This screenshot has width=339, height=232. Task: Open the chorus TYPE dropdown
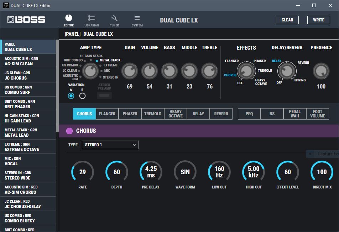point(110,145)
